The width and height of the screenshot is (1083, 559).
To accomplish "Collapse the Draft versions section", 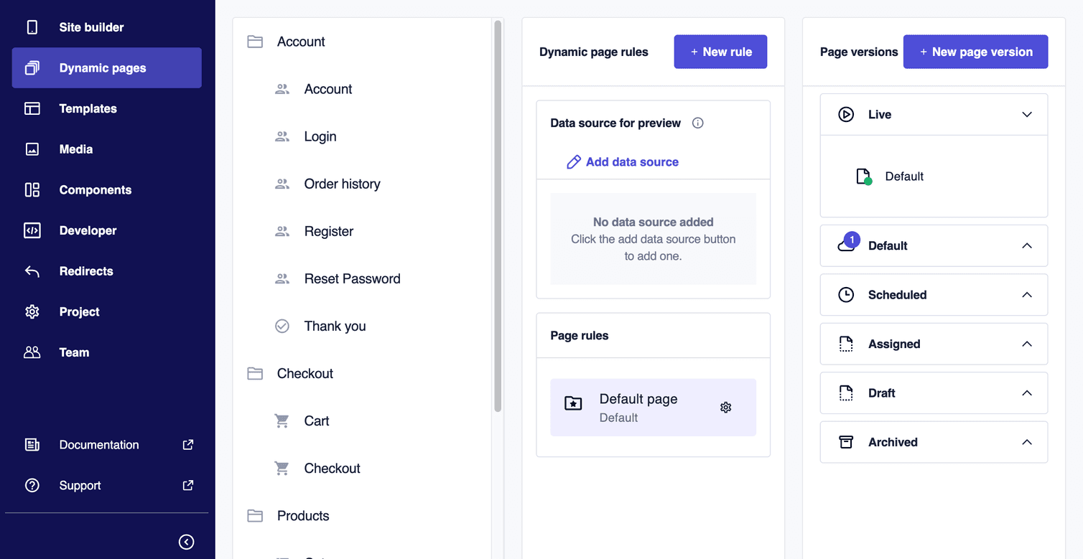I will coord(1027,393).
